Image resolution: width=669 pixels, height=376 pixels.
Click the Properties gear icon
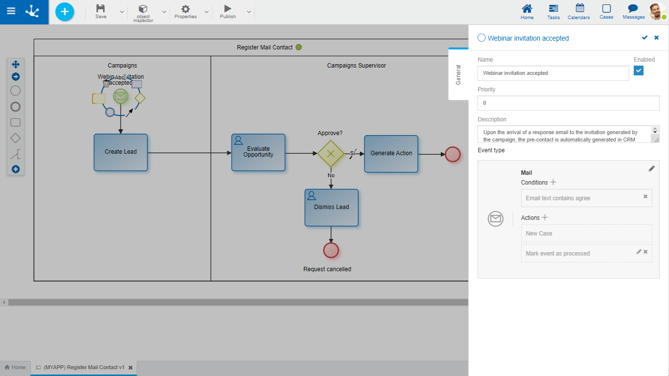(186, 9)
